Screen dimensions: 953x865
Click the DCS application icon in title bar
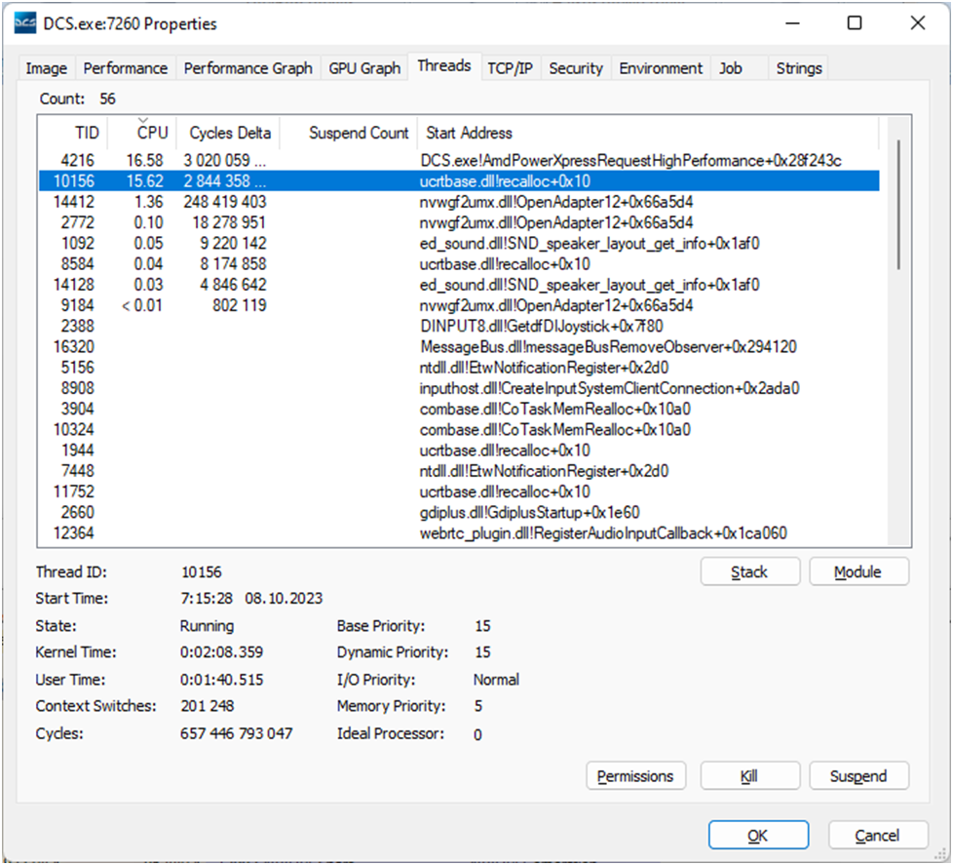pos(25,23)
